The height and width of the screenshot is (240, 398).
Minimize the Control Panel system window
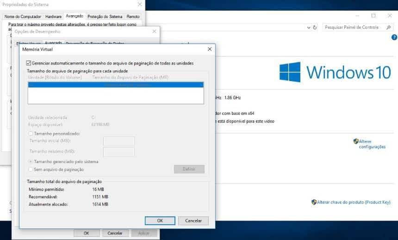(x=357, y=16)
